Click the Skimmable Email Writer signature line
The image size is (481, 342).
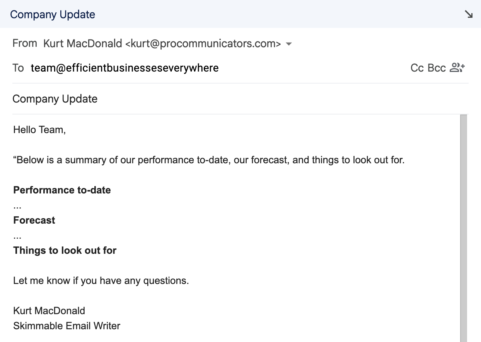[x=67, y=326]
